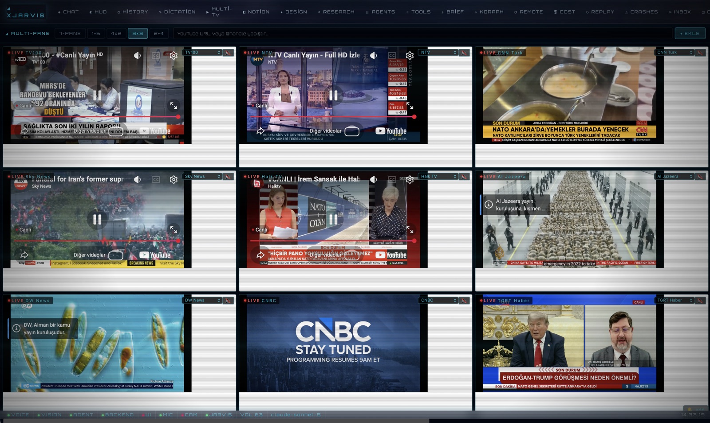Viewport: 710px width, 423px height.
Task: Pause the NTV live stream
Action: (333, 95)
